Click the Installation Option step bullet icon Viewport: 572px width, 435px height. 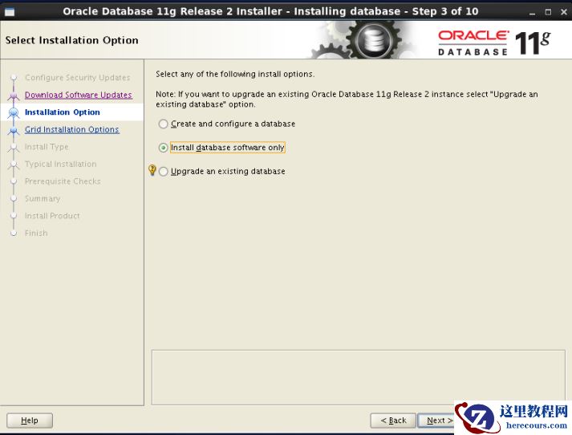point(14,112)
